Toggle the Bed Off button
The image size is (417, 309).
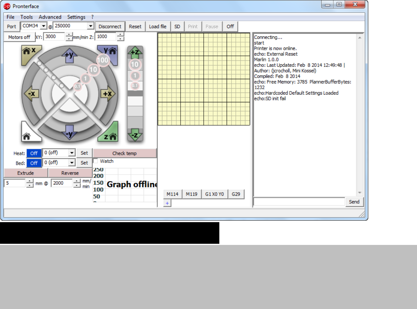click(x=34, y=163)
